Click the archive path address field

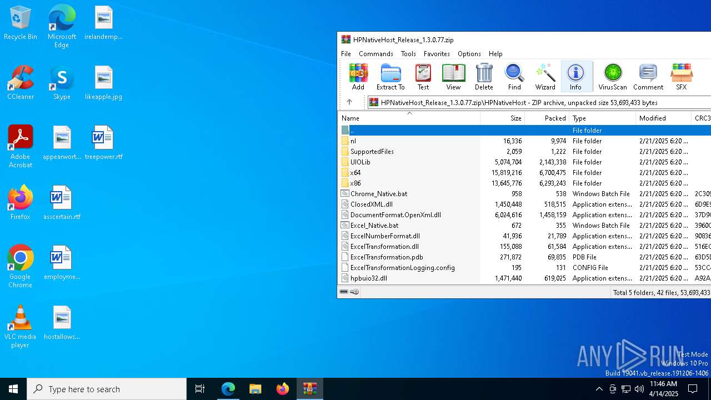pos(539,102)
